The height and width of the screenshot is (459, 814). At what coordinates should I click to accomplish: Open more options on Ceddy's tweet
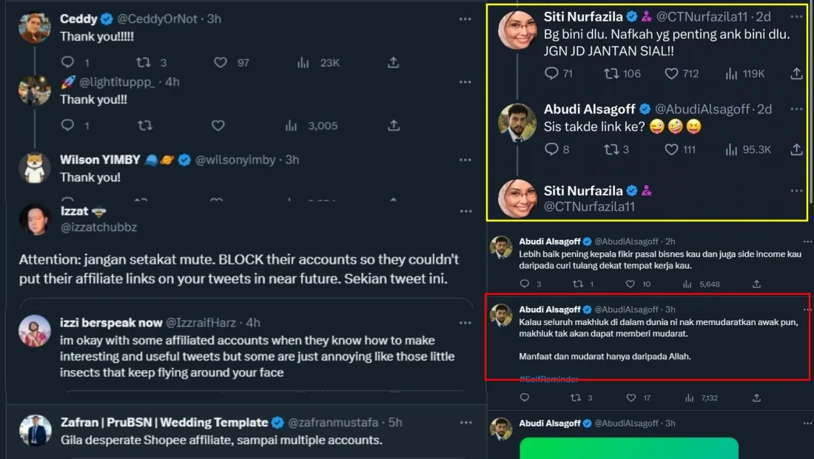[465, 19]
